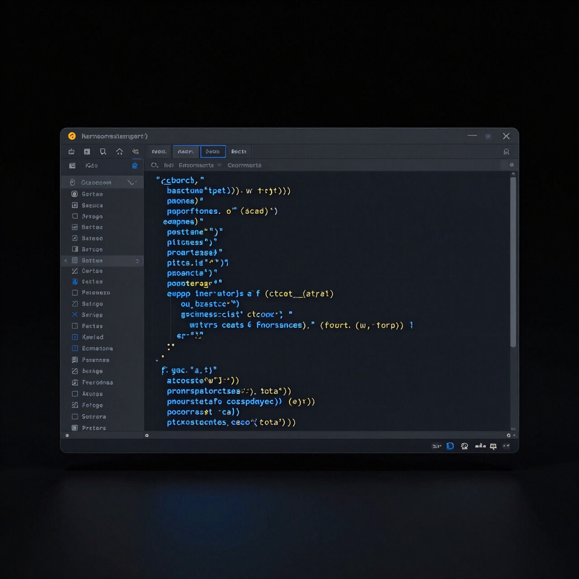Select the 'Fetoge' row in sidebar
Image resolution: width=579 pixels, height=579 pixels.
[103, 405]
